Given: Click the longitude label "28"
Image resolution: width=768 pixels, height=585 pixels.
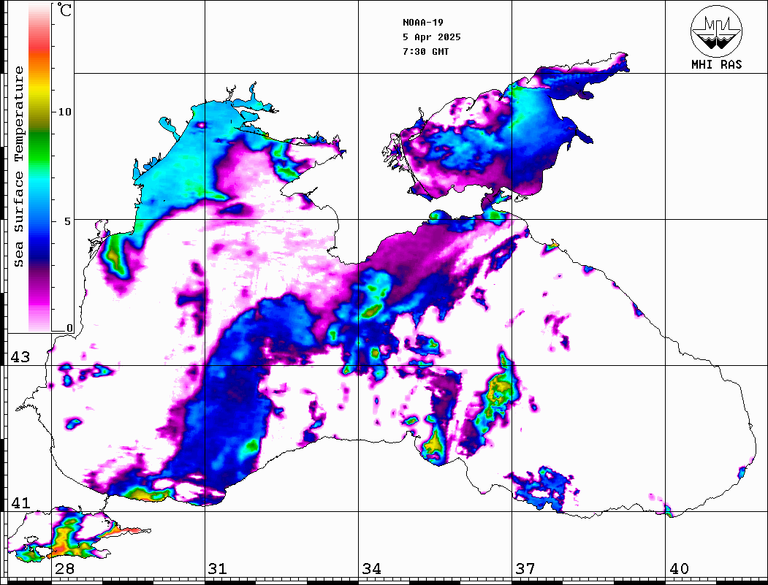Looking at the screenshot, I should pyautogui.click(x=64, y=568).
